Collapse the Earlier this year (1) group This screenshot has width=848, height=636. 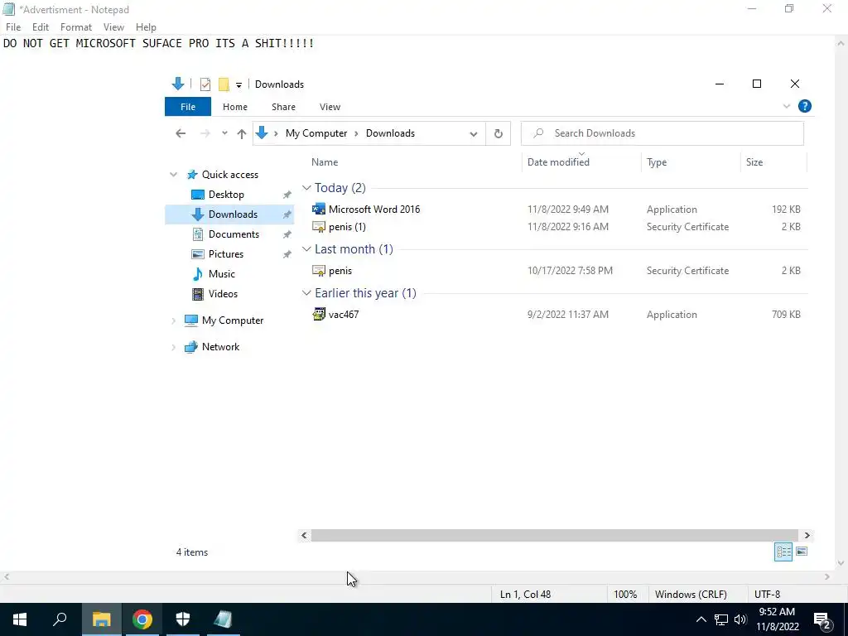pos(306,293)
